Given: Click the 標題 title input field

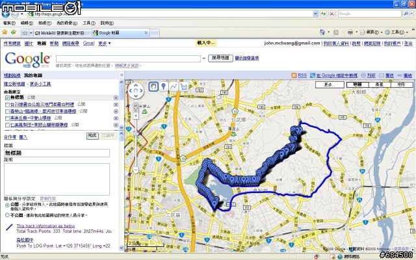Looking at the screenshot, I should 57,153.
